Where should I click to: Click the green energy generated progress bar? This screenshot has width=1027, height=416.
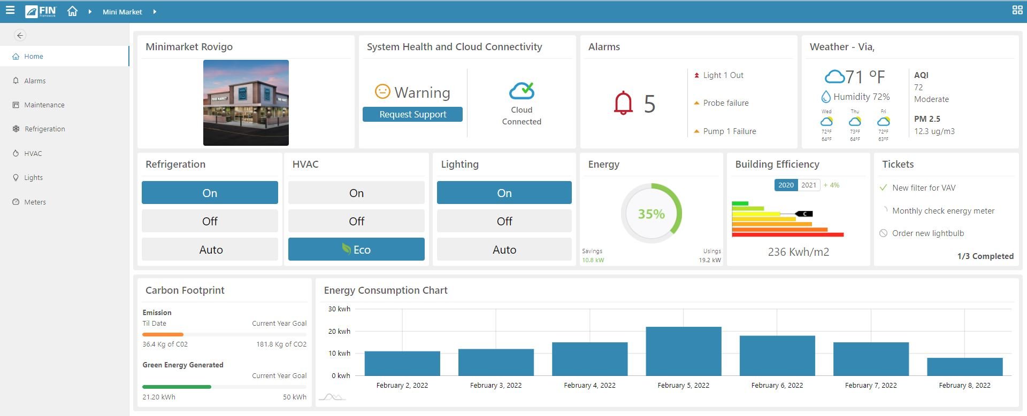click(177, 387)
